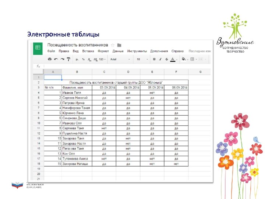Screen dimensions: 265x199
Task: Apply currency format with р. button
Action: click(77, 59)
